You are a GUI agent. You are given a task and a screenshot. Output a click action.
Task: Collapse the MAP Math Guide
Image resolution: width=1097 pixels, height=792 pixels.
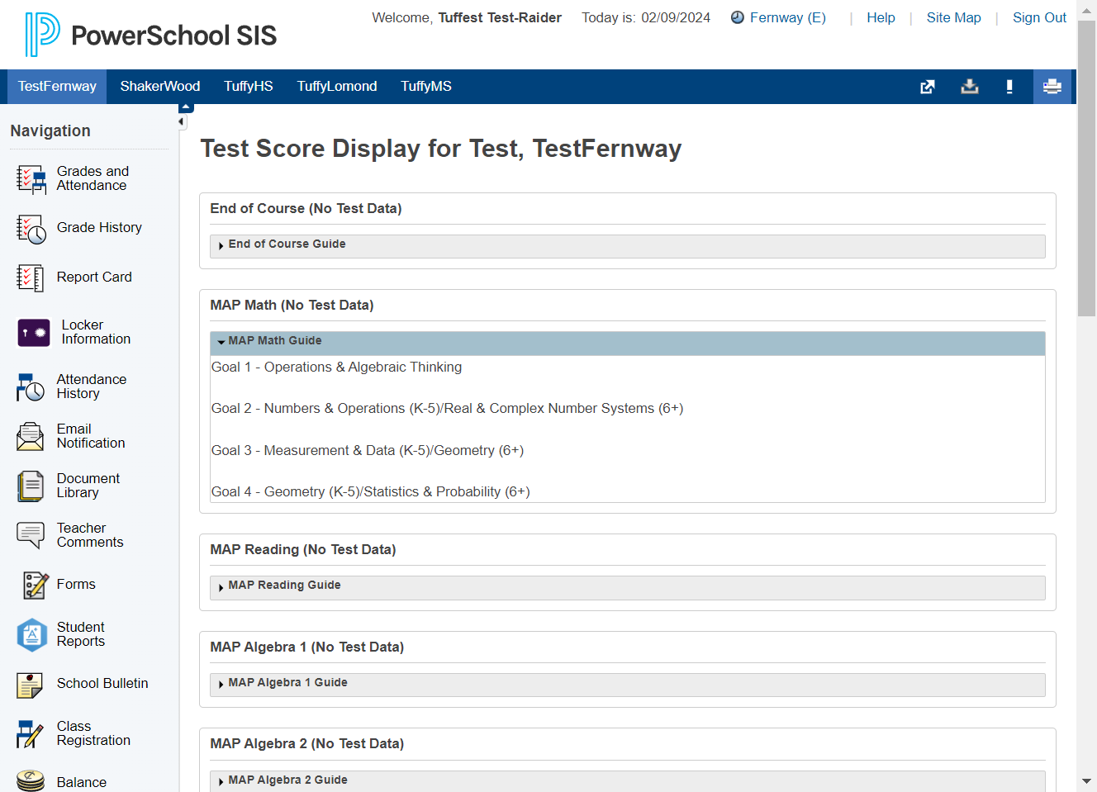pyautogui.click(x=627, y=342)
